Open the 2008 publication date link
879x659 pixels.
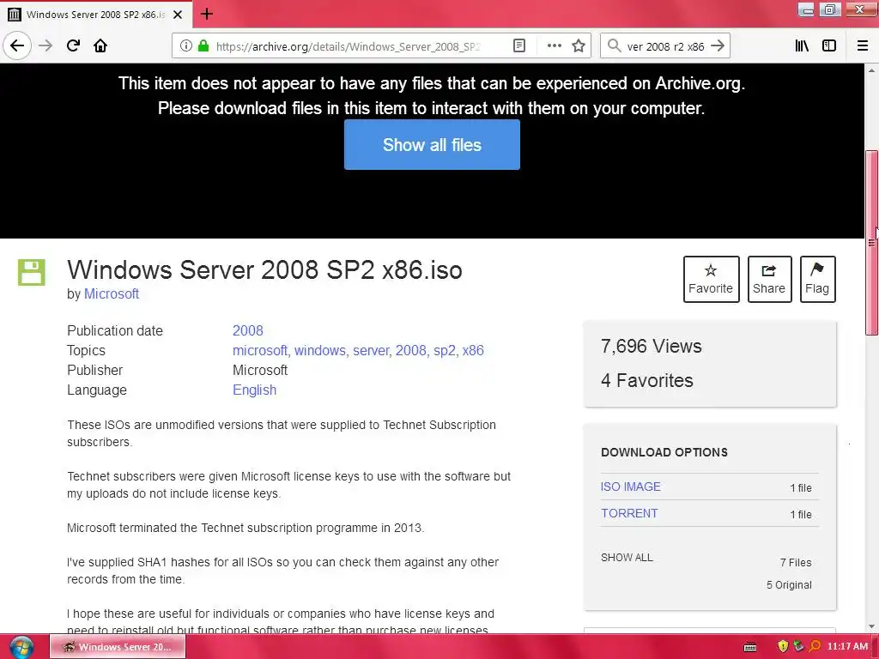[x=248, y=330]
